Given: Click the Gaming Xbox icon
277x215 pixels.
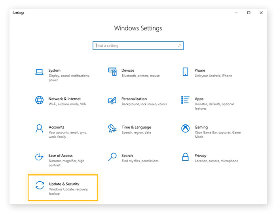Looking at the screenshot, I should [185, 129].
